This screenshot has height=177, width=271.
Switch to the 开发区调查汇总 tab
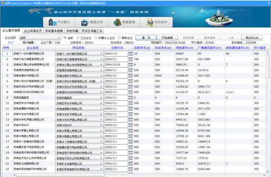click(x=92, y=31)
